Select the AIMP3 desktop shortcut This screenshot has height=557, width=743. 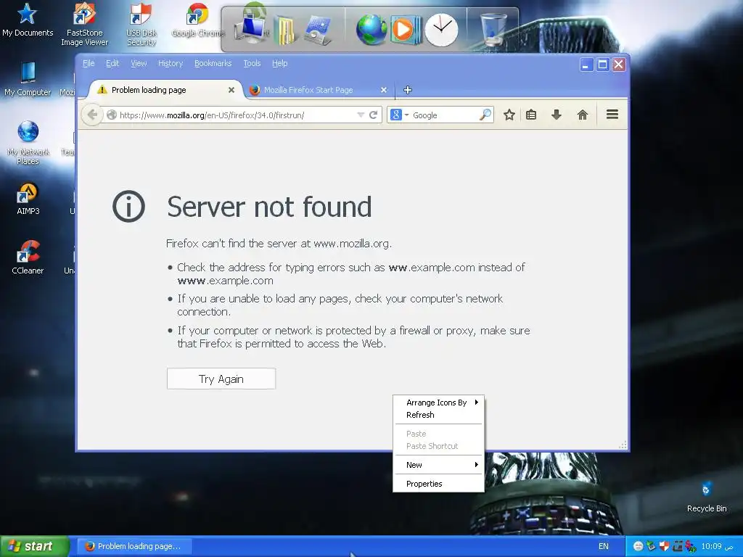click(x=28, y=199)
